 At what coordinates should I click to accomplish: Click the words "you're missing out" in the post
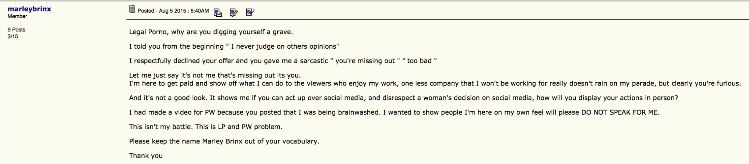(x=365, y=61)
